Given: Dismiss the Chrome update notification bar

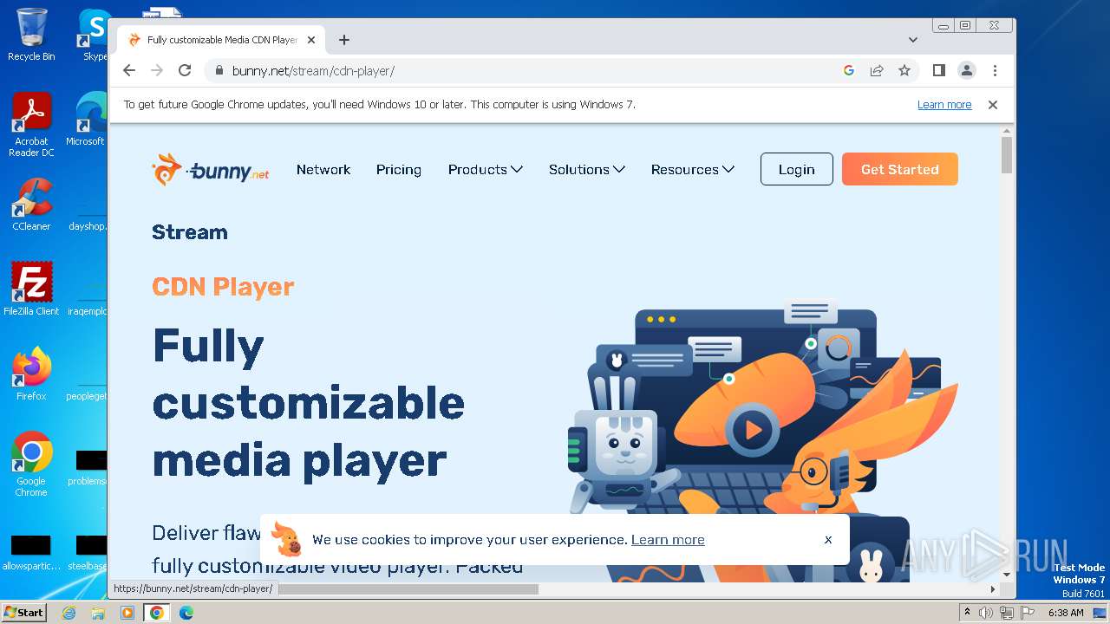Looking at the screenshot, I should click(x=993, y=105).
